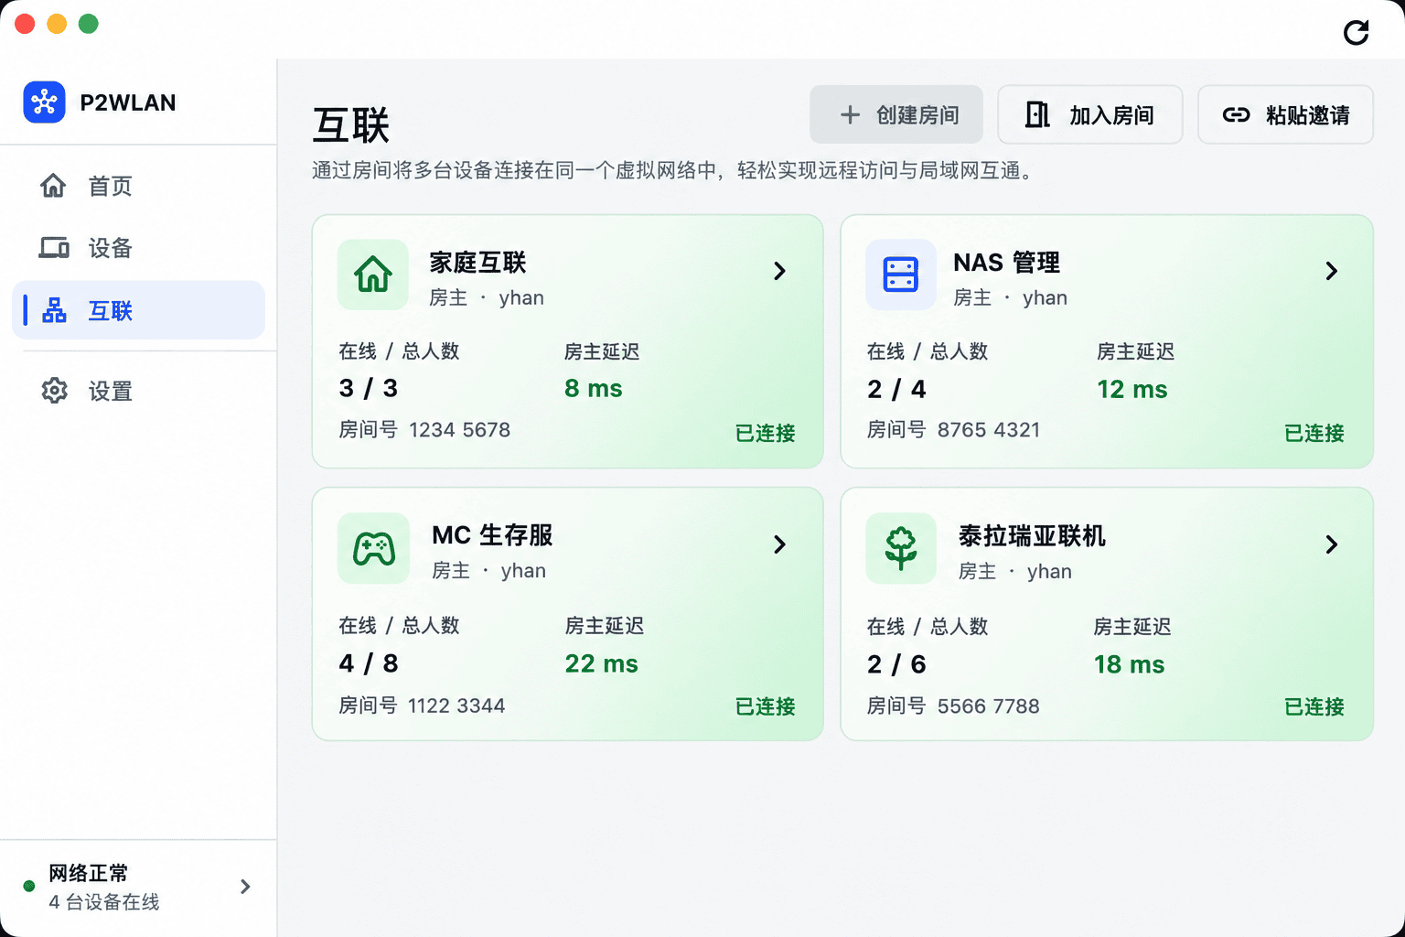Click room number 8765 4321

[x=989, y=430]
